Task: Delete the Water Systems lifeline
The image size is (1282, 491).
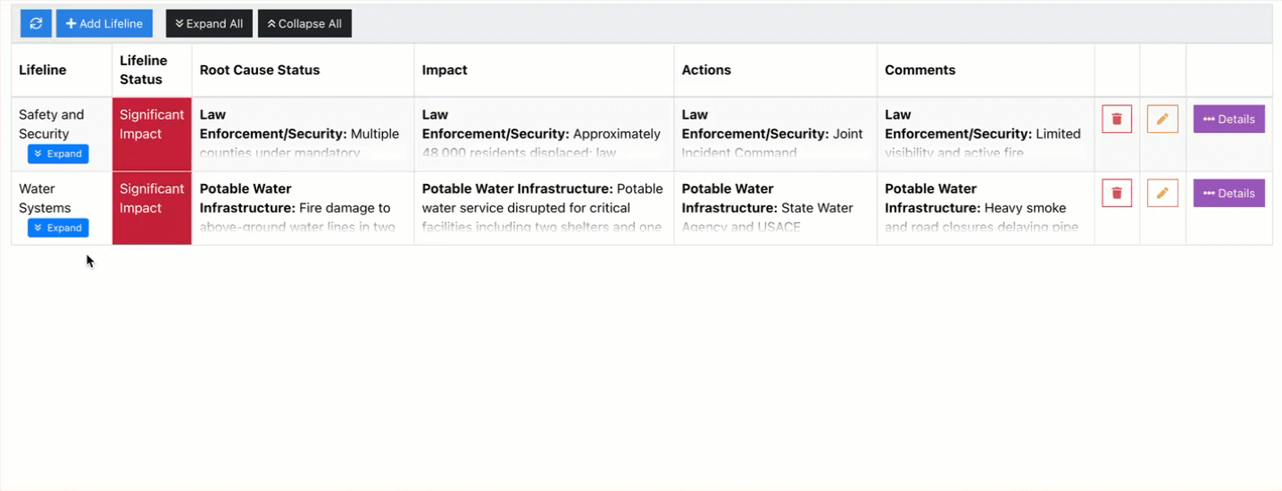Action: (x=1117, y=194)
